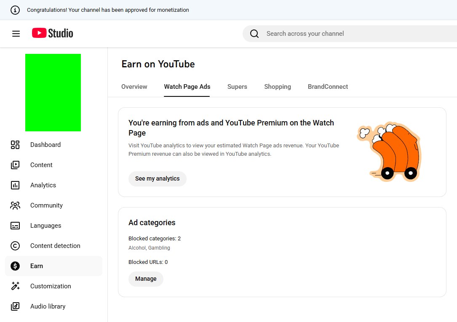The width and height of the screenshot is (457, 322).
Task: Click the See my analytics button
Action: pos(158,179)
